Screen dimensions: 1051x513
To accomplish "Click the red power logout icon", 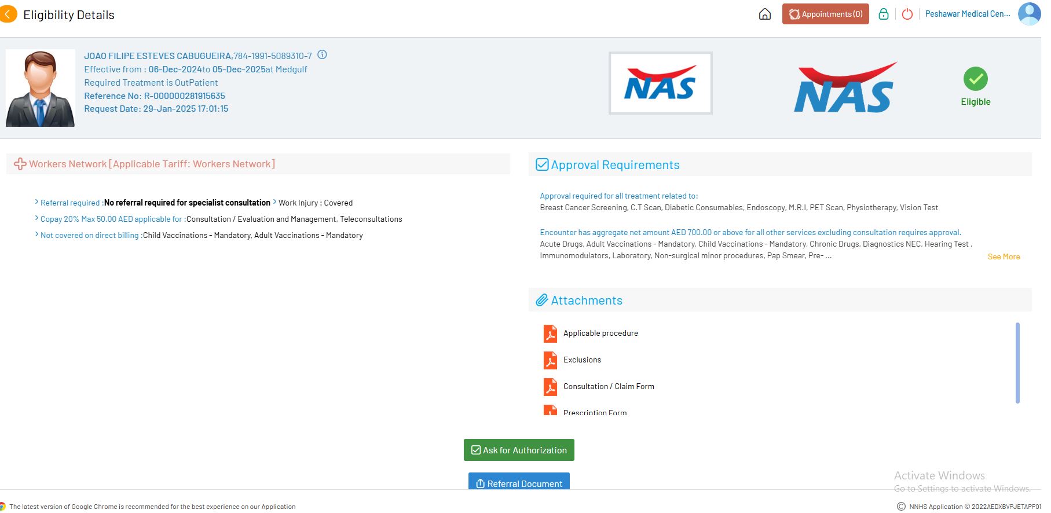I will 907,14.
